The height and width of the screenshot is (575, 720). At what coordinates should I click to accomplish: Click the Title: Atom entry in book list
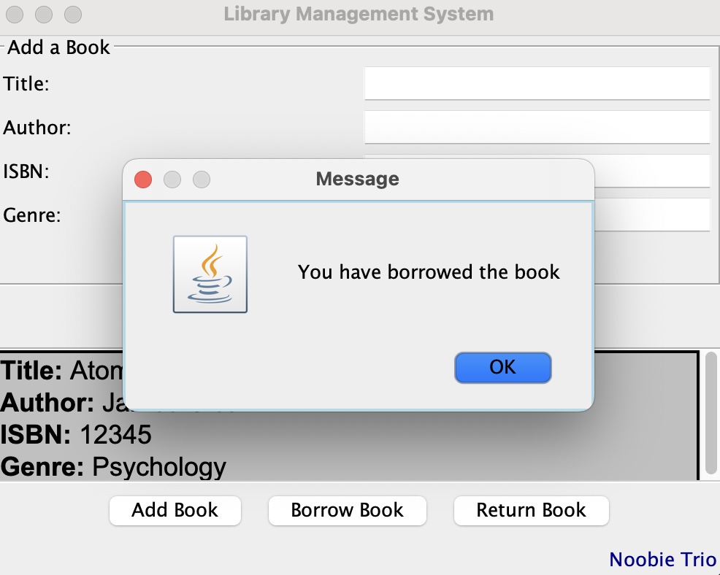pyautogui.click(x=61, y=370)
